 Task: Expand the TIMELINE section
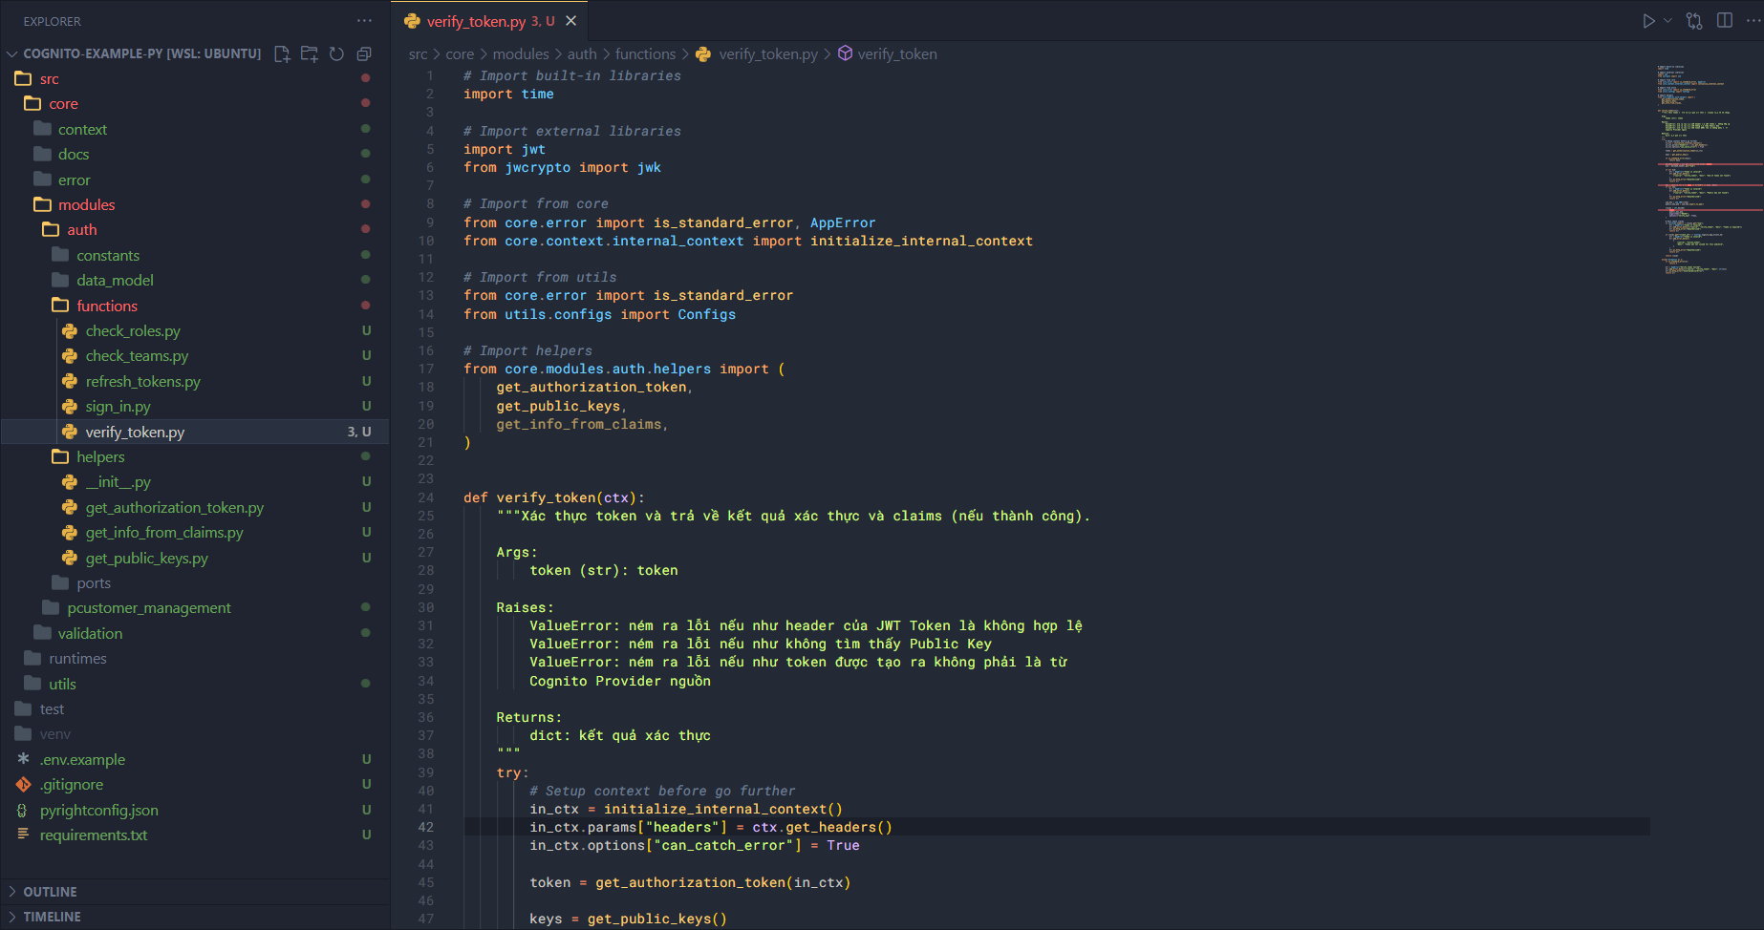point(52,917)
